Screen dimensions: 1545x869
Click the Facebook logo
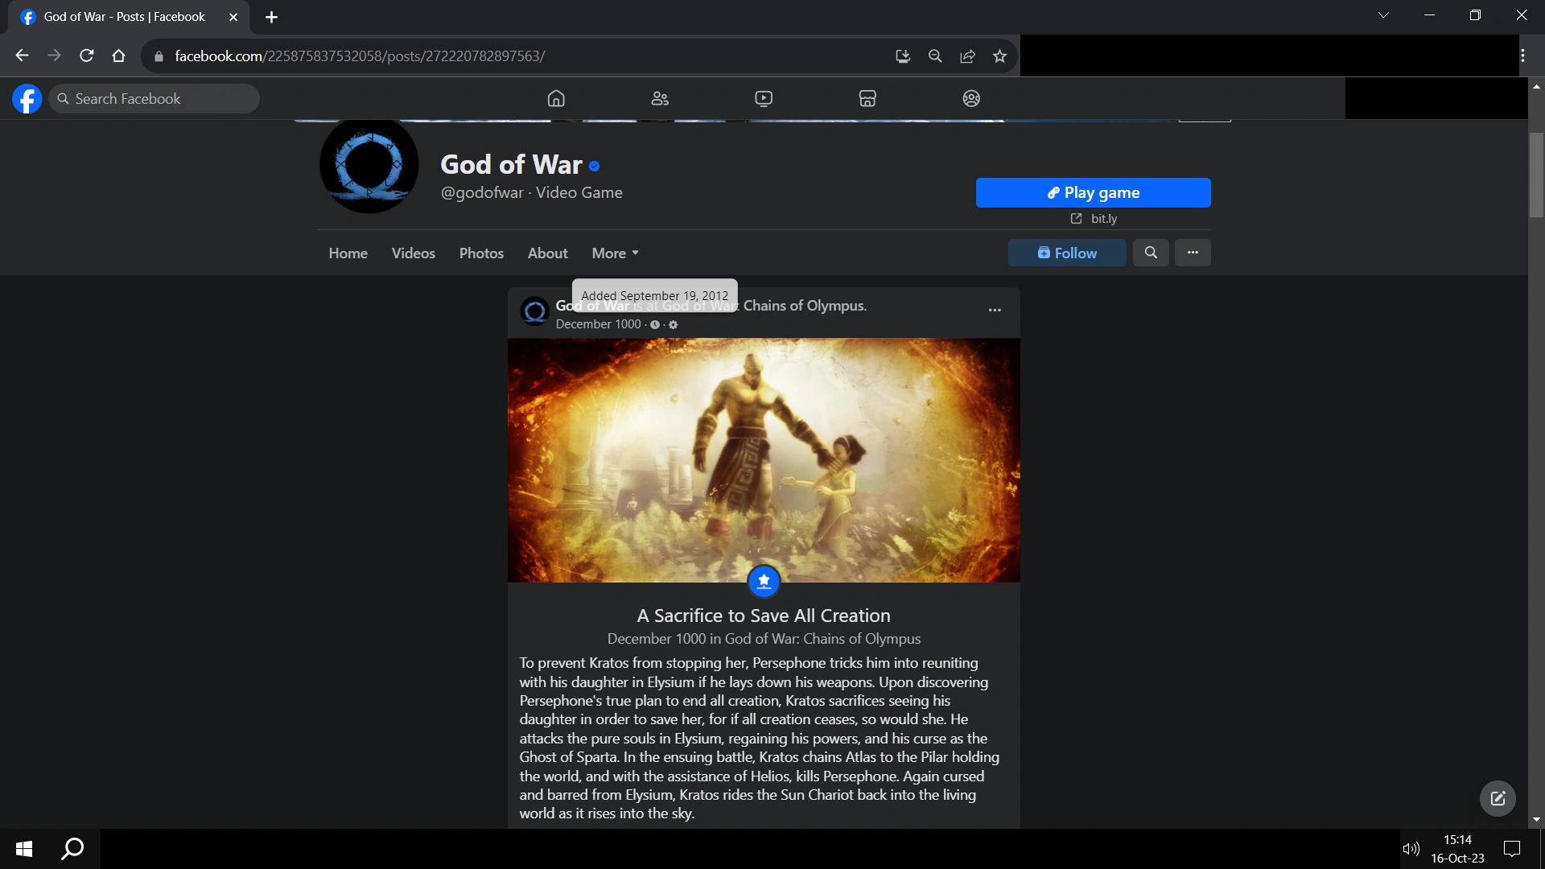click(27, 99)
